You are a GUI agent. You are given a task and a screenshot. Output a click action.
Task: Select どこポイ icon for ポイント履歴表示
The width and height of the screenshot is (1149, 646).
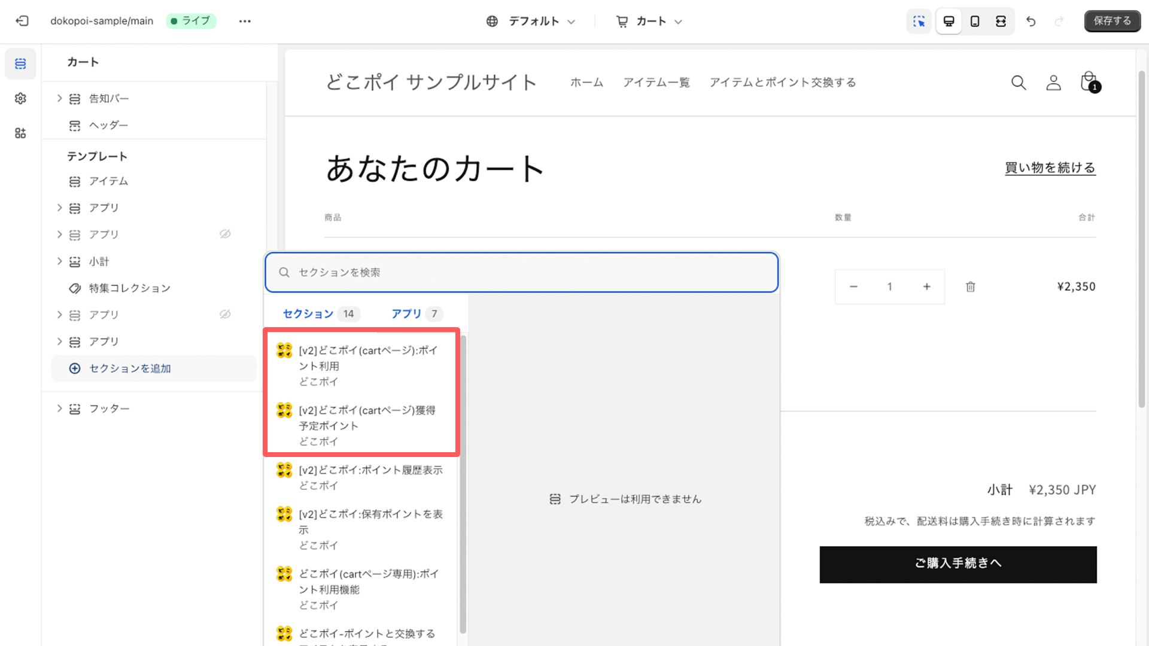[x=284, y=470]
